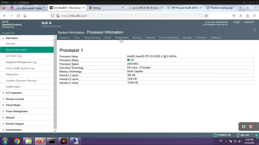This screenshot has width=259, height=145.
Task: Open File Explorer from the taskbar
Action: coord(28,141)
